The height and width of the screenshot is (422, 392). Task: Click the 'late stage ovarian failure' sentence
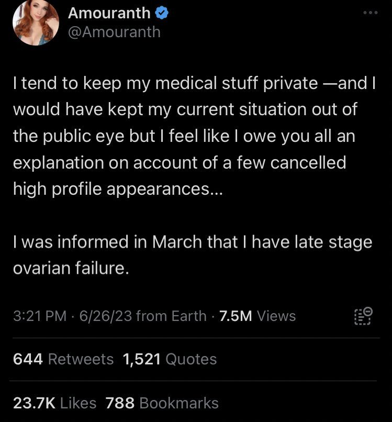click(193, 256)
